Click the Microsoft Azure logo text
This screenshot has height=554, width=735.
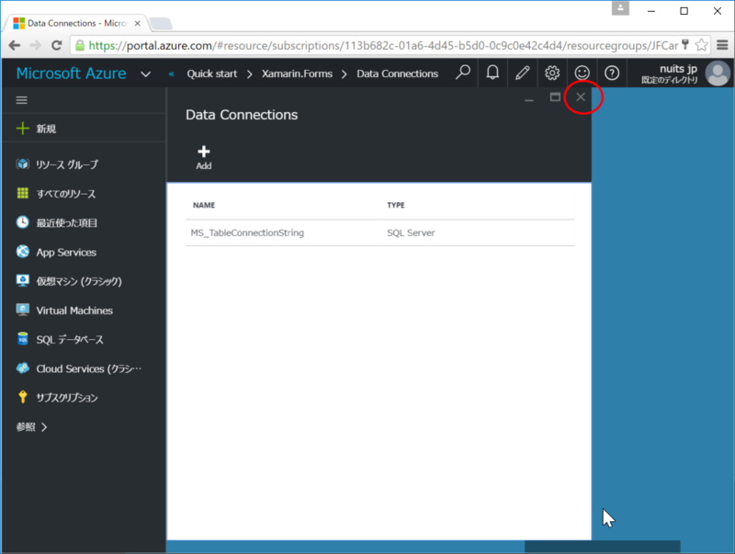point(72,73)
